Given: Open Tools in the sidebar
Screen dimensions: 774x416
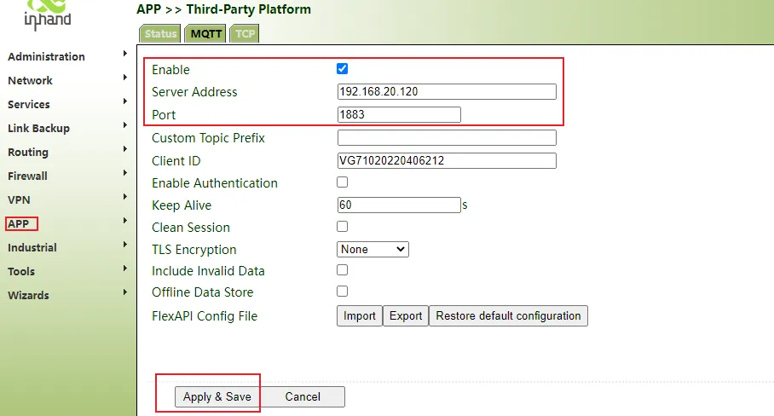Looking at the screenshot, I should point(21,271).
